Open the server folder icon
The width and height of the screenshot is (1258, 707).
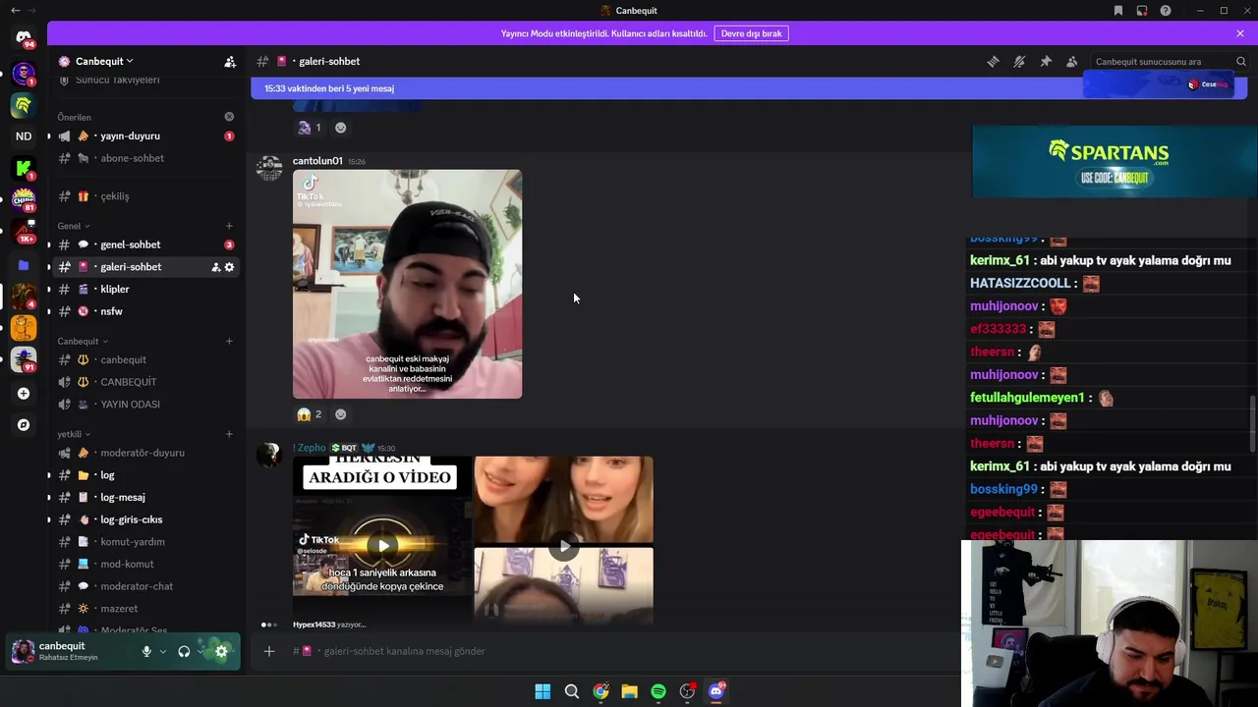(x=24, y=265)
